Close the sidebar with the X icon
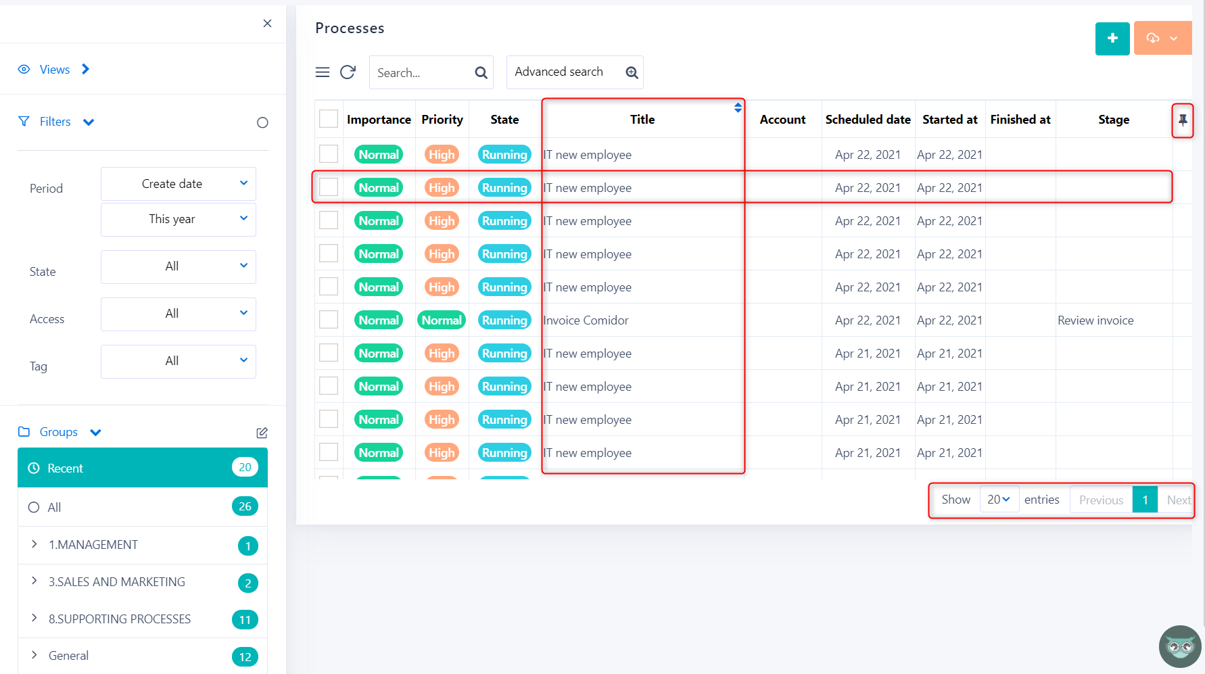Viewport: 1205px width, 674px height. point(267,23)
